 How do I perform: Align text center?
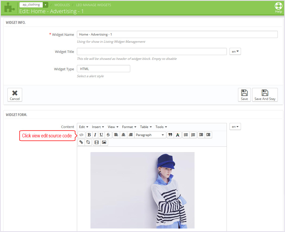click(x=123, y=135)
